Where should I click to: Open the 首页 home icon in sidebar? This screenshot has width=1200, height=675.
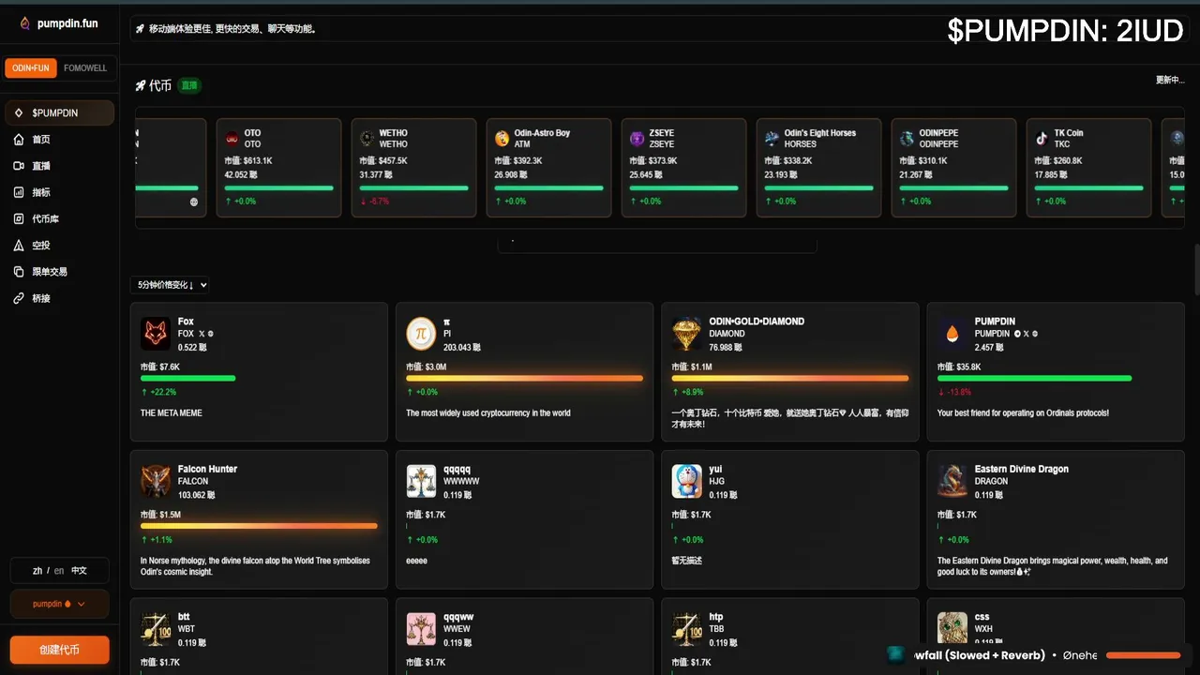(19, 140)
